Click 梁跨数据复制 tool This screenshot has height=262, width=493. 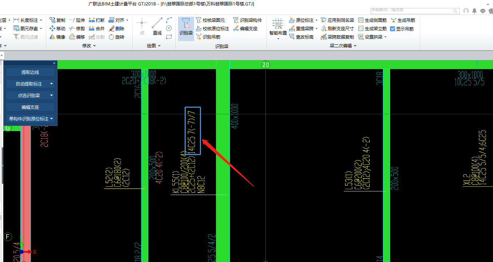click(337, 37)
